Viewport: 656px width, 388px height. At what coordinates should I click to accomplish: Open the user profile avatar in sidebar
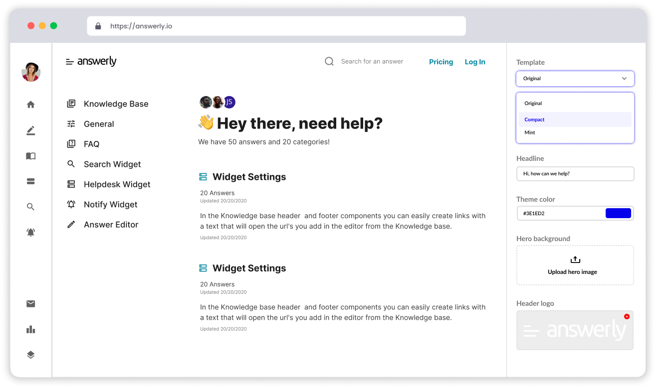point(31,72)
